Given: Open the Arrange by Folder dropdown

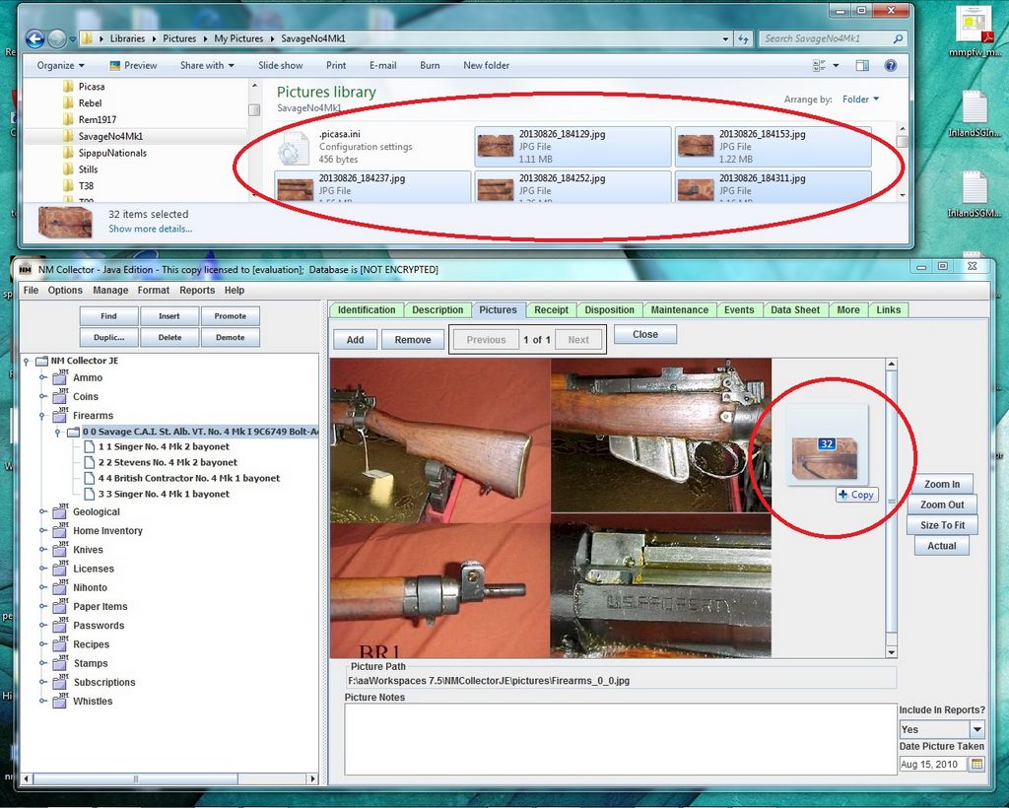Looking at the screenshot, I should click(860, 100).
